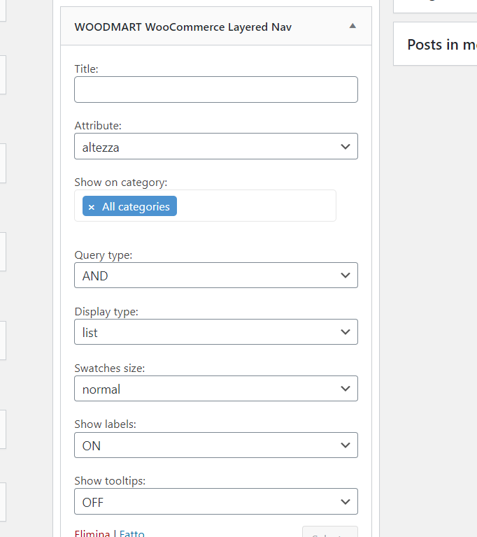Click the Attribute: field label

98,126
